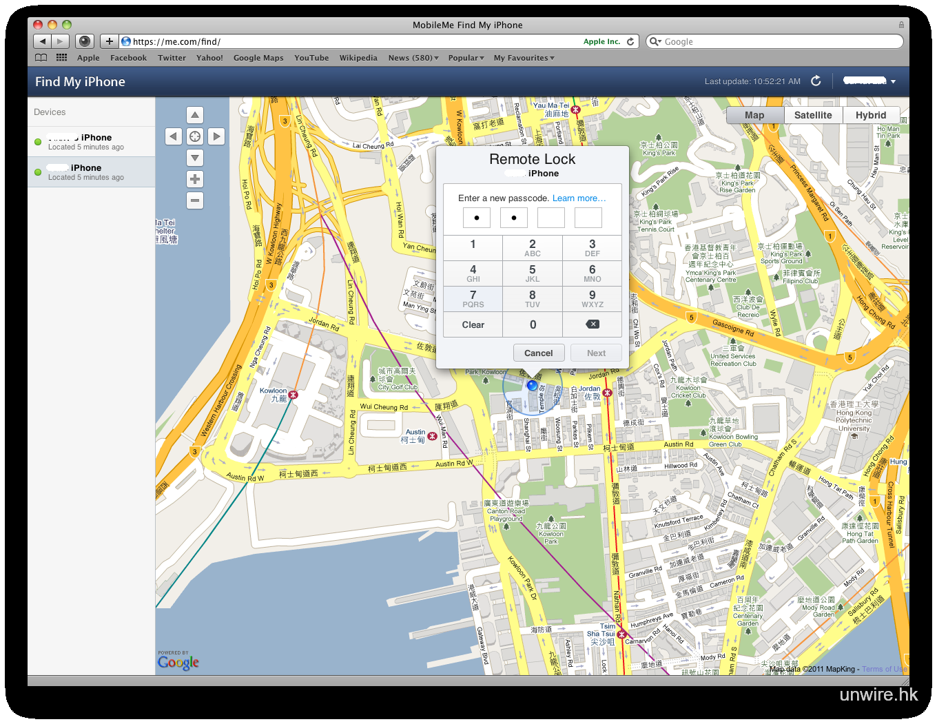The image size is (937, 724).
Task: Cancel the Remote Lock dialog
Action: click(x=538, y=353)
